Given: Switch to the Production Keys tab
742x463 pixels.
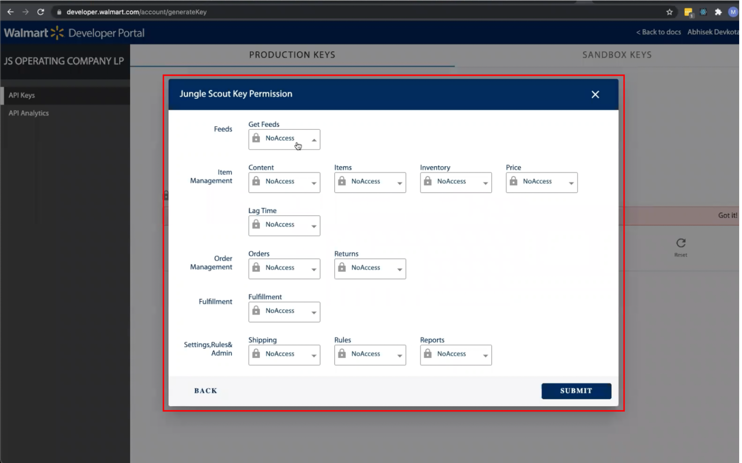Looking at the screenshot, I should point(292,55).
